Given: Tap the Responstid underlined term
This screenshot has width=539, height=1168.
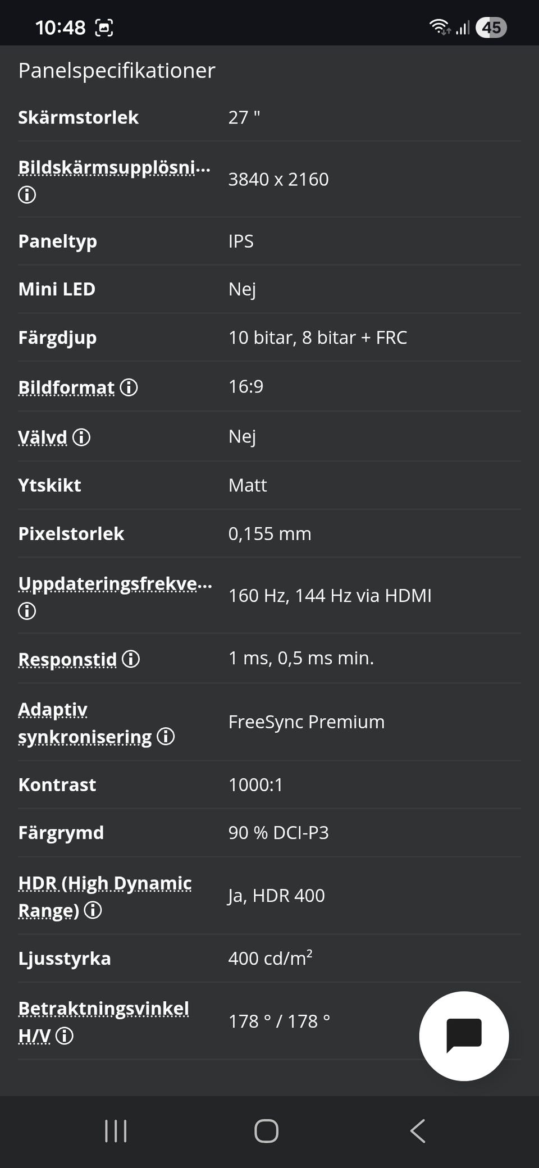Looking at the screenshot, I should (x=67, y=659).
